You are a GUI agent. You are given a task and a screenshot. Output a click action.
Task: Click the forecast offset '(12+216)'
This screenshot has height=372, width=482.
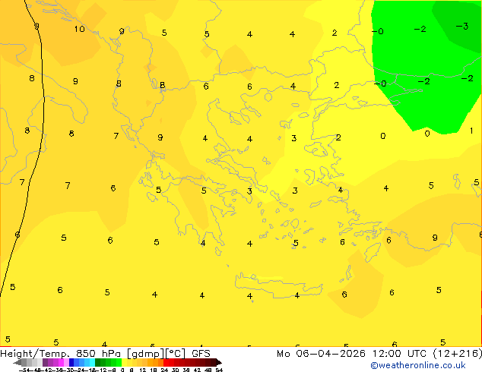pyautogui.click(x=458, y=354)
